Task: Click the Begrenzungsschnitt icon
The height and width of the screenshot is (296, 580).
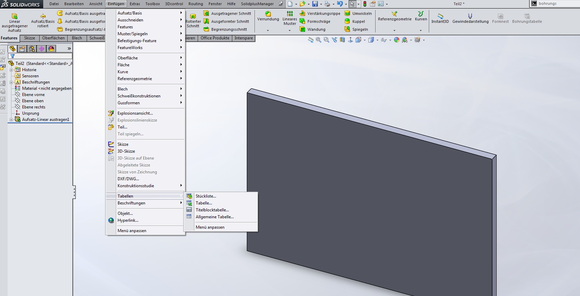Action: (206, 29)
